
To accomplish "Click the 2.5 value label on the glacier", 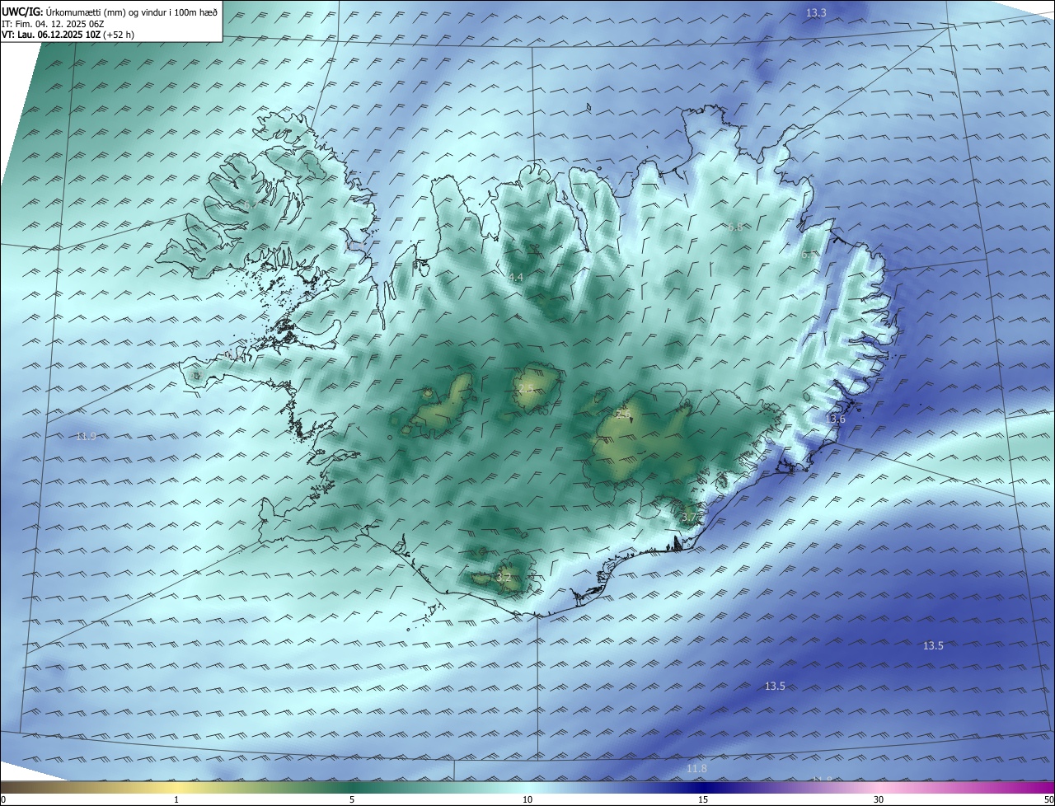I will coord(526,387).
